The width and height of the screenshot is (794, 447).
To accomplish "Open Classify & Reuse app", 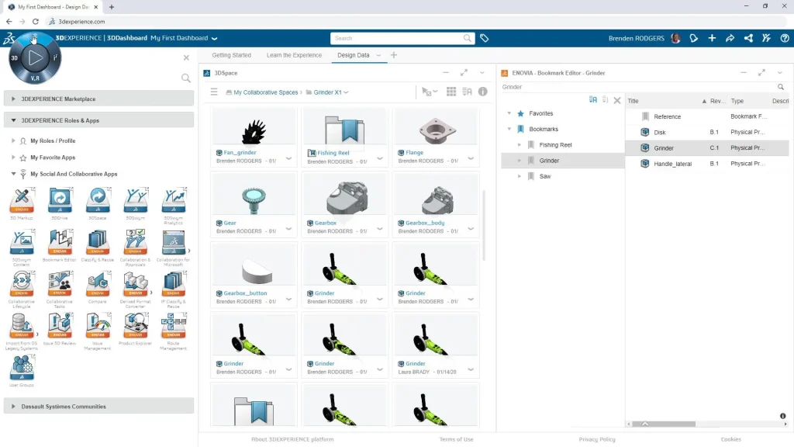I will tap(98, 242).
